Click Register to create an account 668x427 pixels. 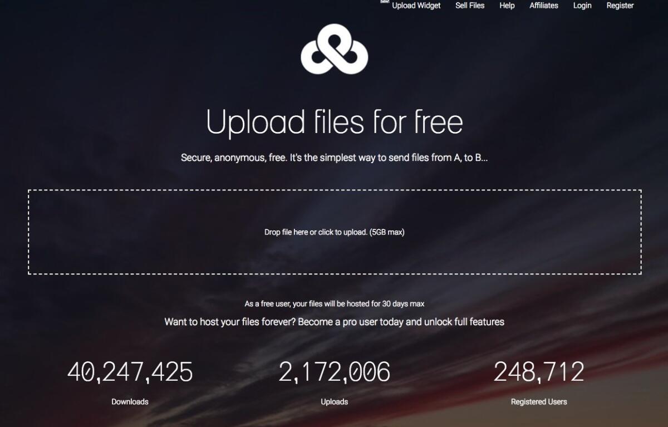click(620, 6)
